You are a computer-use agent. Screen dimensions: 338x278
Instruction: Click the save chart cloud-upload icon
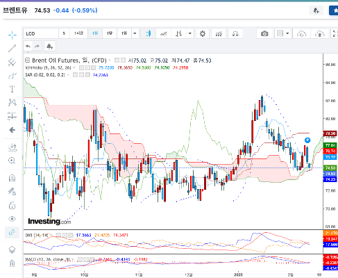coord(320,34)
